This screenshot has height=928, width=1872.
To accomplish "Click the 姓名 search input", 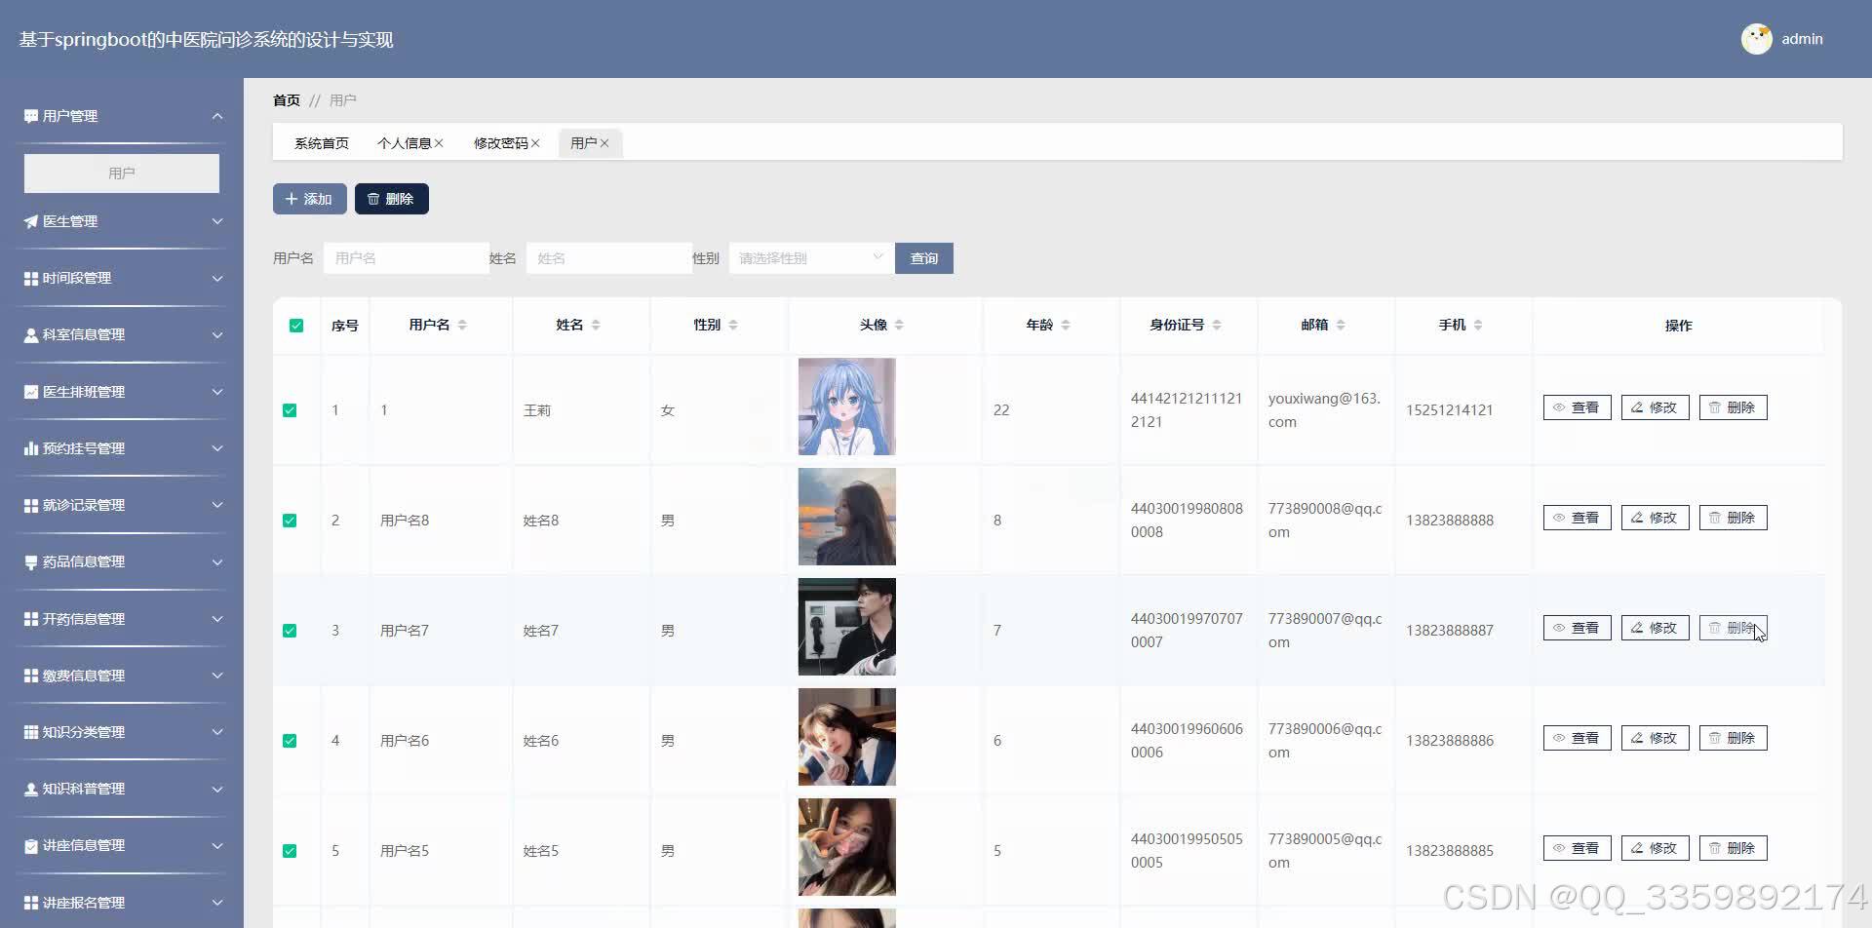I will pyautogui.click(x=609, y=258).
